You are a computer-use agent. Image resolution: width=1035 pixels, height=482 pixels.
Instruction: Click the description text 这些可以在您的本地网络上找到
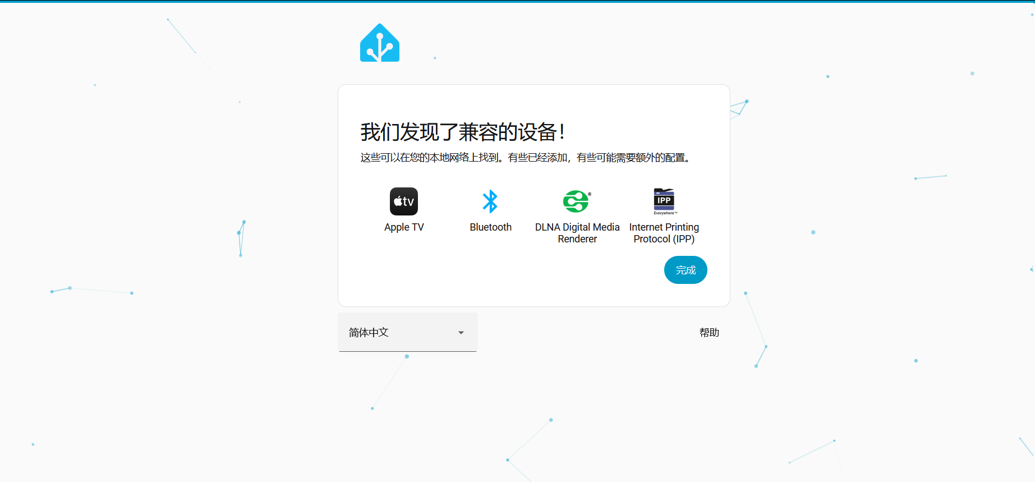[429, 158]
